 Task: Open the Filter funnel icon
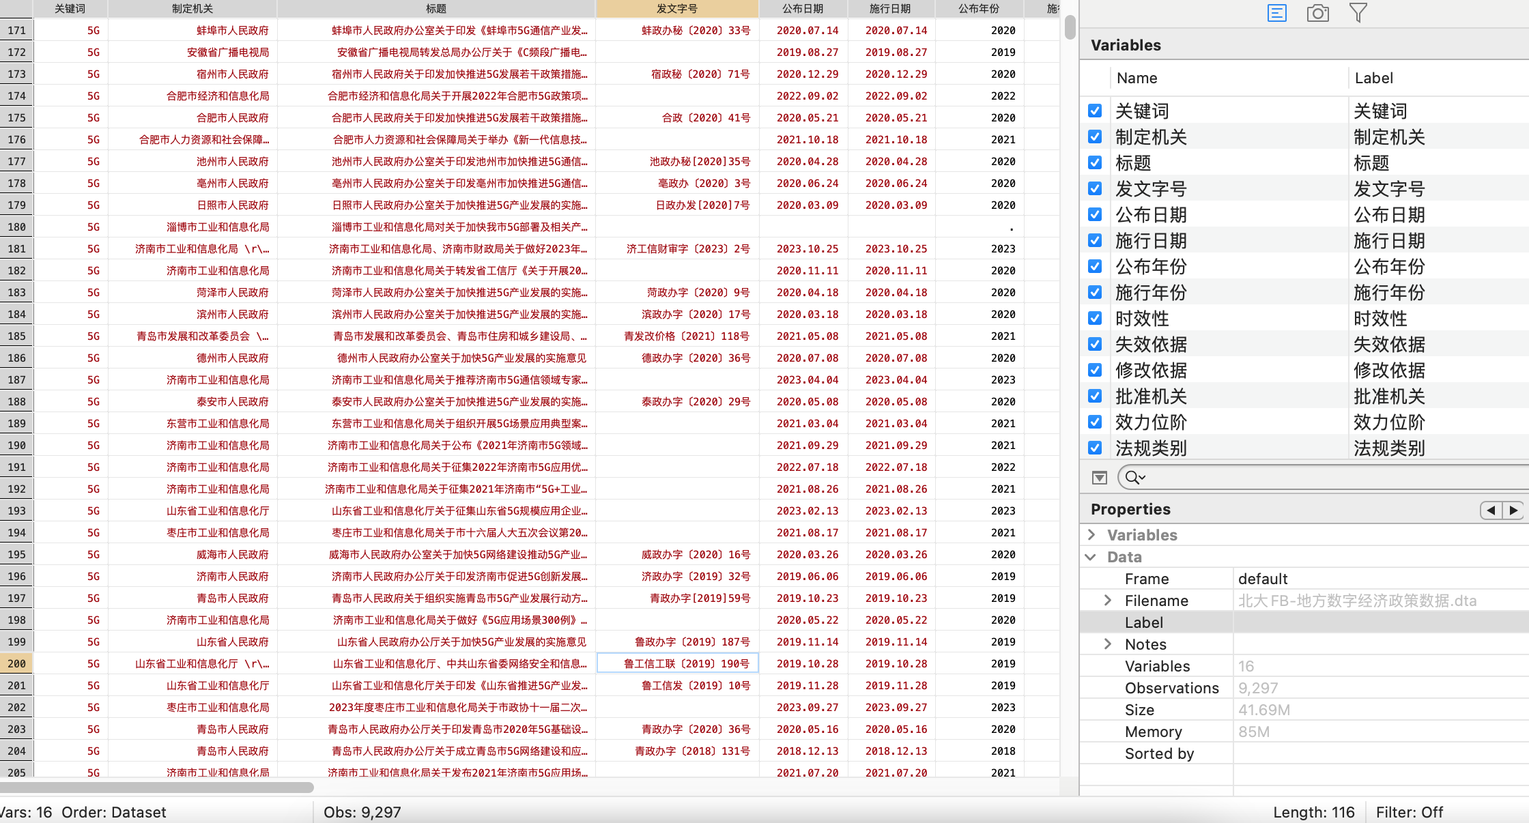[x=1358, y=13]
